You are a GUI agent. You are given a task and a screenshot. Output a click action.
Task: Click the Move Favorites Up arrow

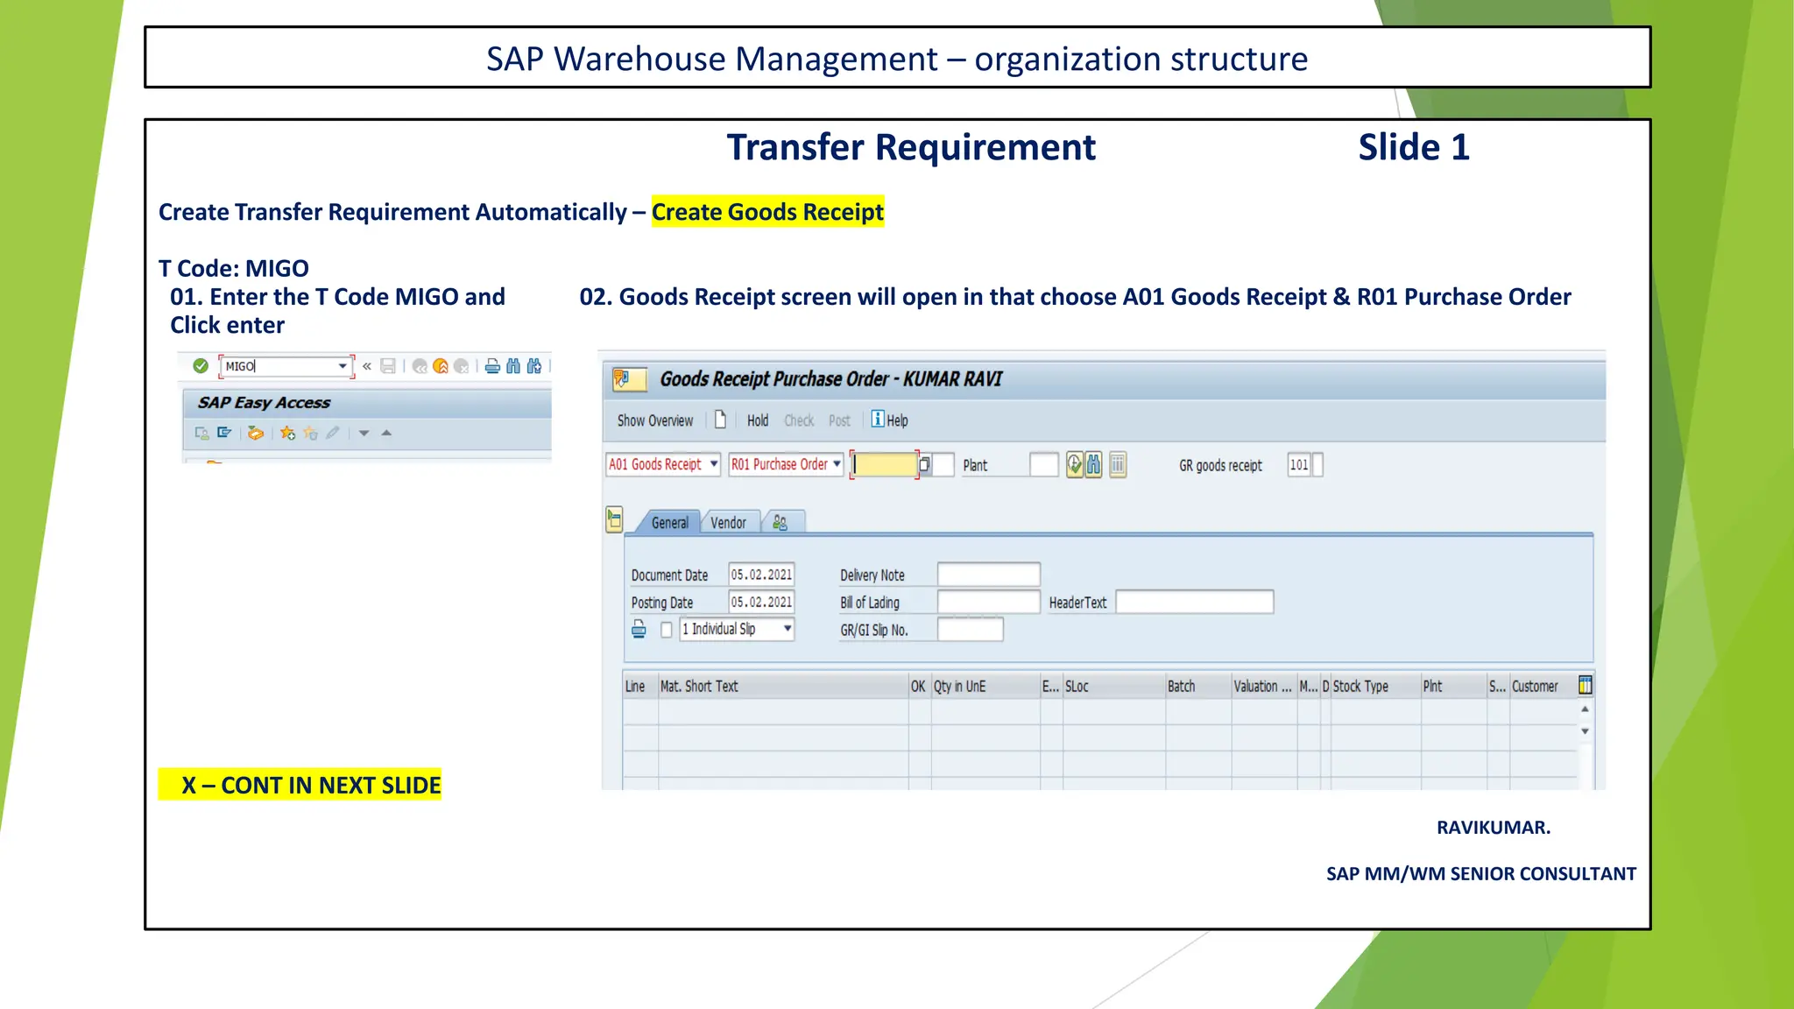point(386,433)
